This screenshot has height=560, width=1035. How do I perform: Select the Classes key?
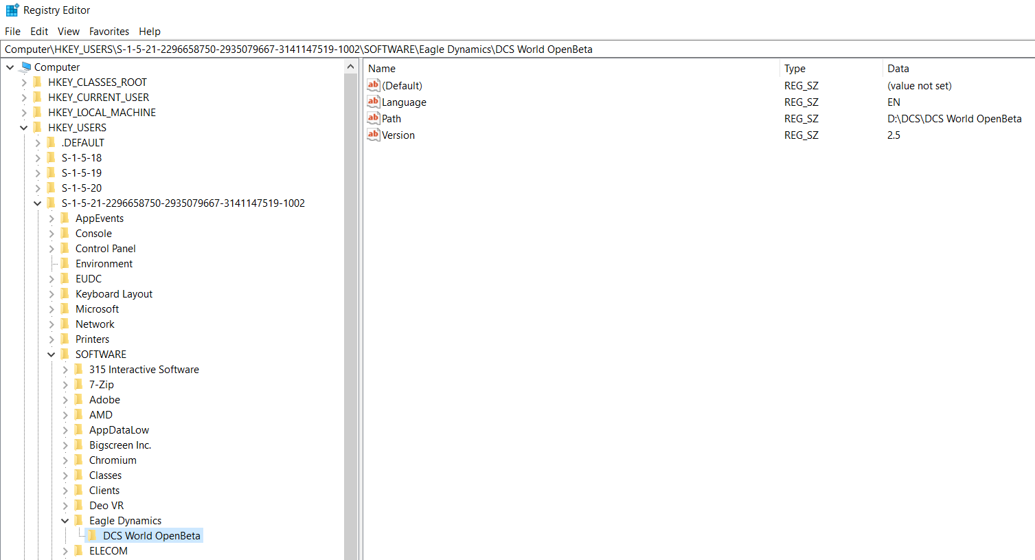pos(105,475)
